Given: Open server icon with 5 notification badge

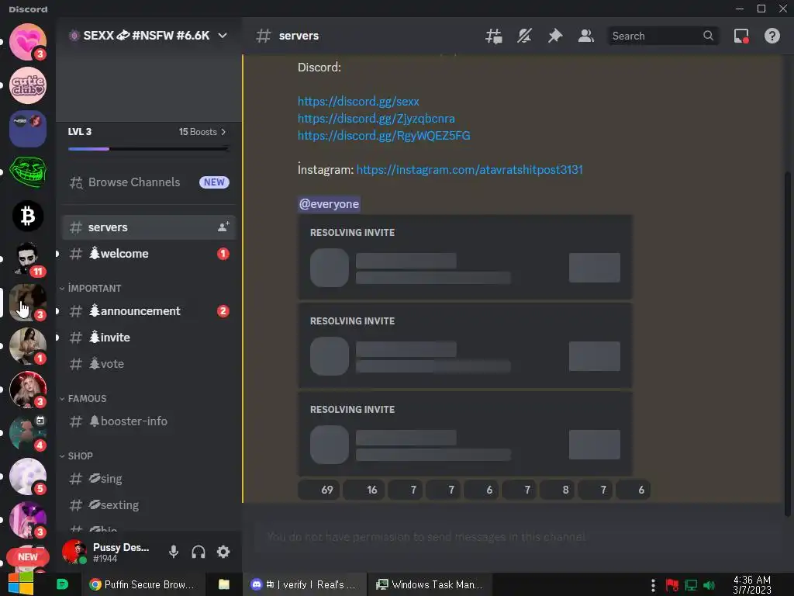Looking at the screenshot, I should (x=28, y=477).
